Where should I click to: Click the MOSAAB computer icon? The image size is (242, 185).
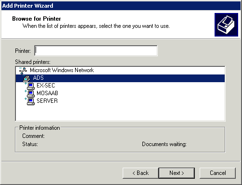31,94
